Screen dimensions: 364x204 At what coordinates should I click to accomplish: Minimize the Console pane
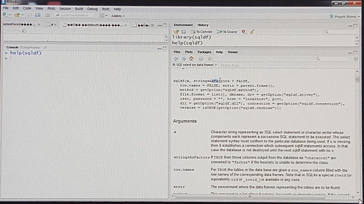pyautogui.click(x=159, y=48)
